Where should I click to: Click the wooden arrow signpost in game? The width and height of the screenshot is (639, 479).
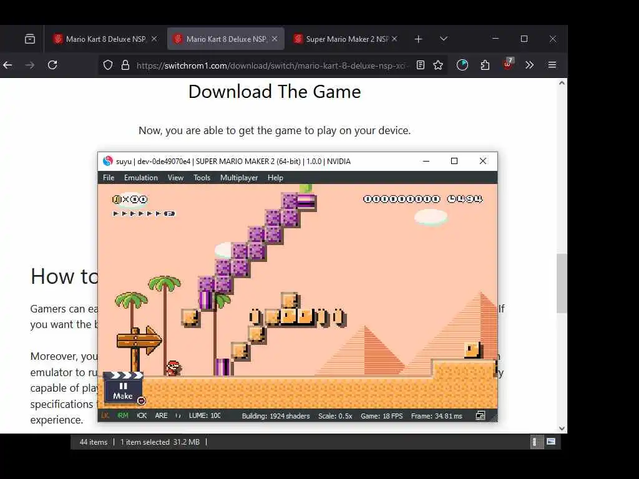139,348
